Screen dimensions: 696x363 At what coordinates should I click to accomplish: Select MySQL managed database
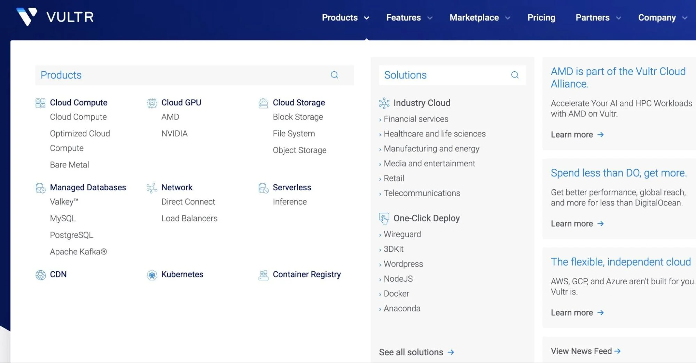[63, 219]
